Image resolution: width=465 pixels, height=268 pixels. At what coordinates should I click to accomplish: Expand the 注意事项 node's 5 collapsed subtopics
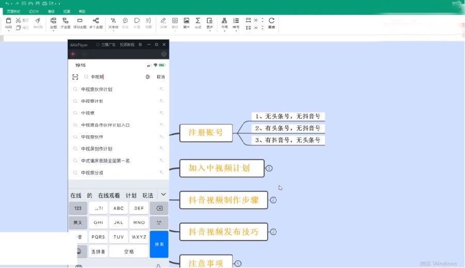(x=238, y=263)
